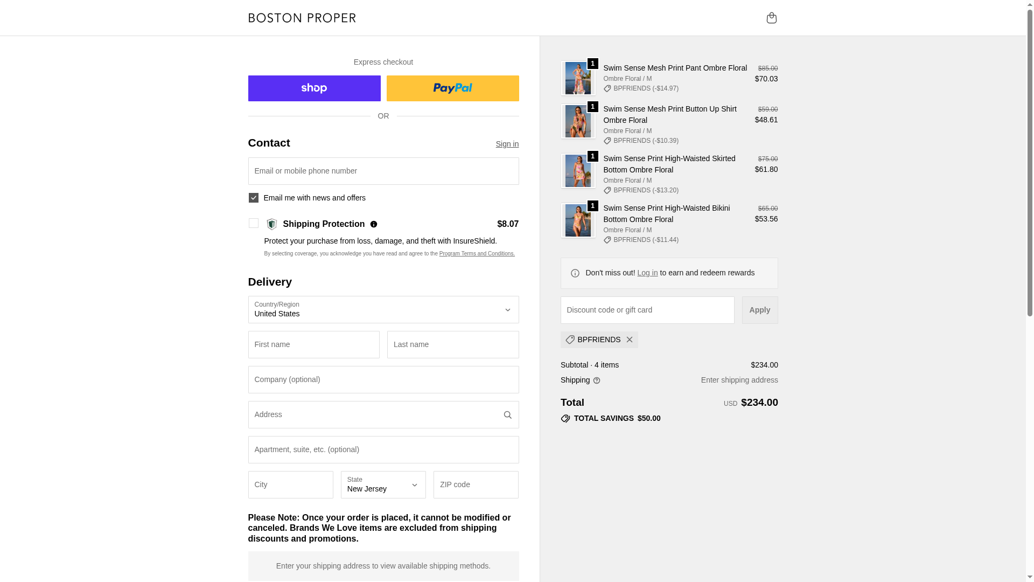1034x582 pixels.
Task: Remove the BPFRIENDS discount code
Action: tap(629, 339)
